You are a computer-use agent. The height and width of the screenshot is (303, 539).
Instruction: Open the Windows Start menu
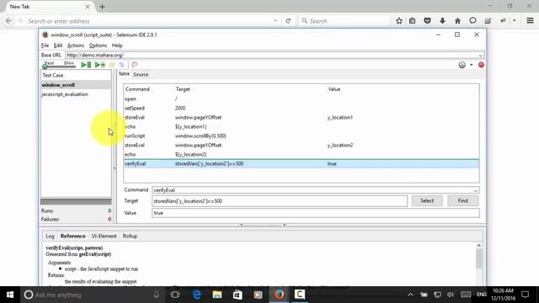click(x=10, y=295)
